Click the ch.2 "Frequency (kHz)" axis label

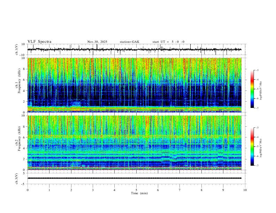[x=20, y=139]
